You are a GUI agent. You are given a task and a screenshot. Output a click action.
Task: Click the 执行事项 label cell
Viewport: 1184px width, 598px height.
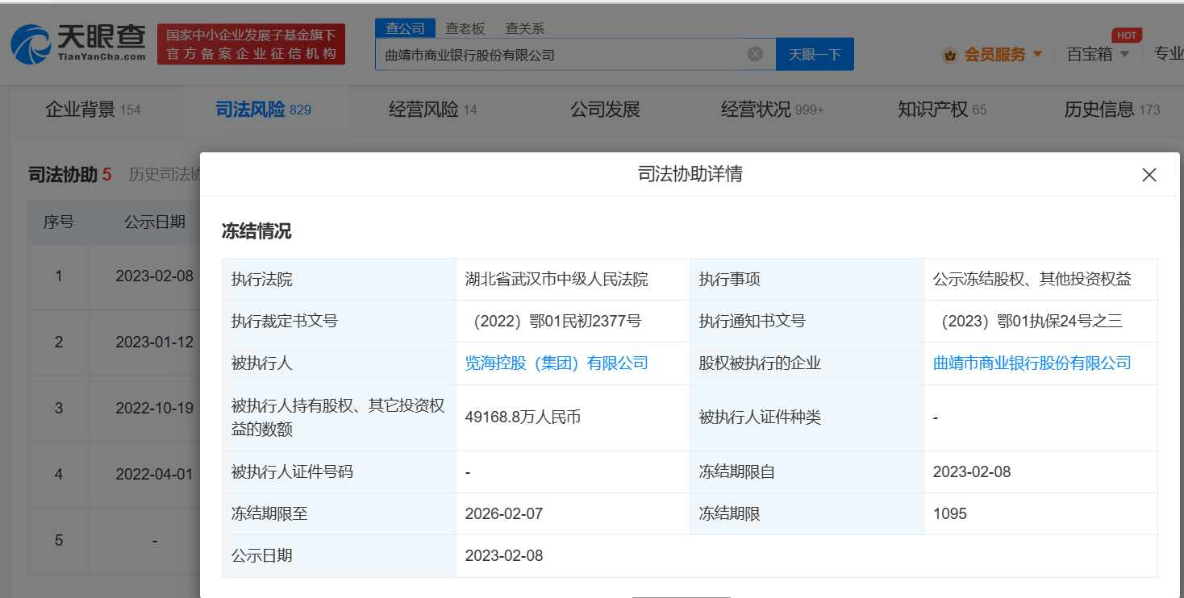[x=807, y=280]
